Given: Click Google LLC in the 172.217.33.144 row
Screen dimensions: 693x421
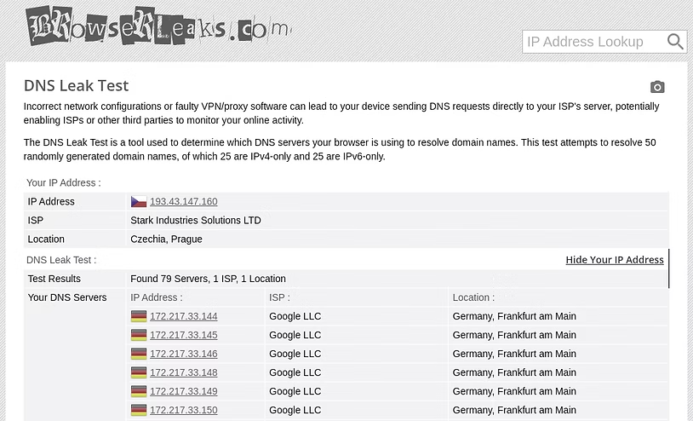Looking at the screenshot, I should coord(295,316).
